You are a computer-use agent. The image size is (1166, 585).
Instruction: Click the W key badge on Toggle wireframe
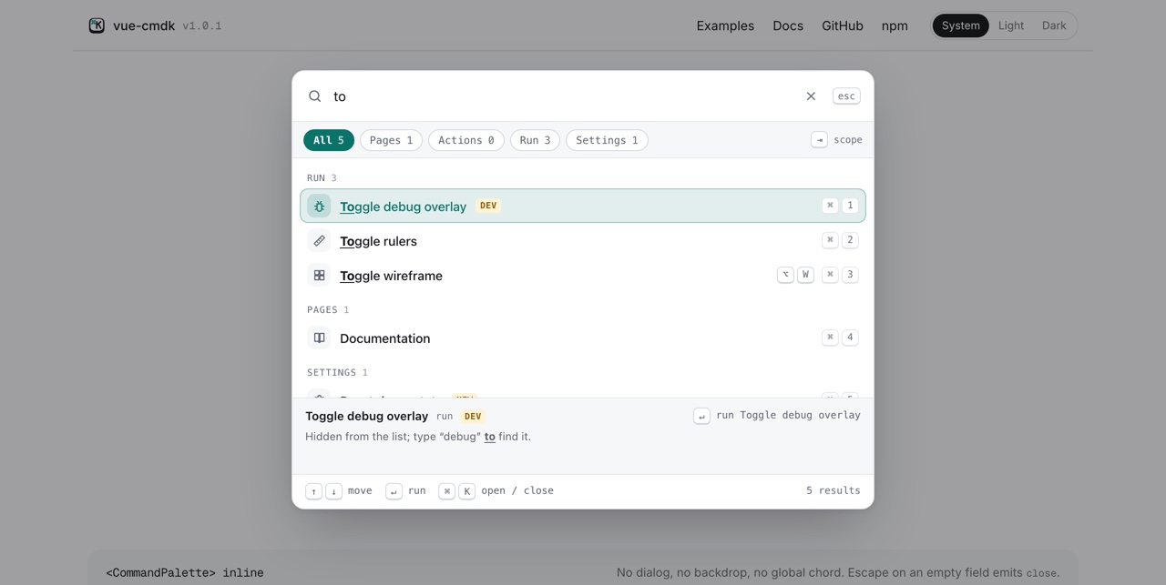click(x=805, y=275)
